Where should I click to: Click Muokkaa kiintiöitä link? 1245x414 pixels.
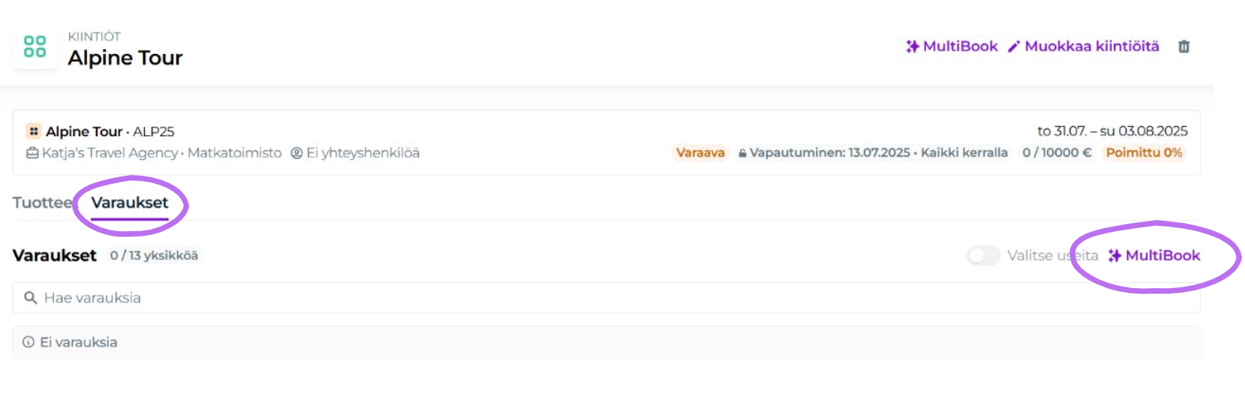(x=1091, y=47)
